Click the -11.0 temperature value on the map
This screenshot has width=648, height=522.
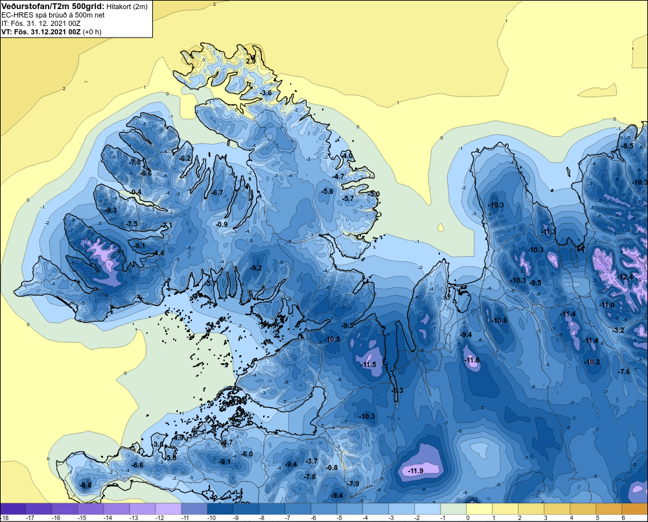coord(607,305)
